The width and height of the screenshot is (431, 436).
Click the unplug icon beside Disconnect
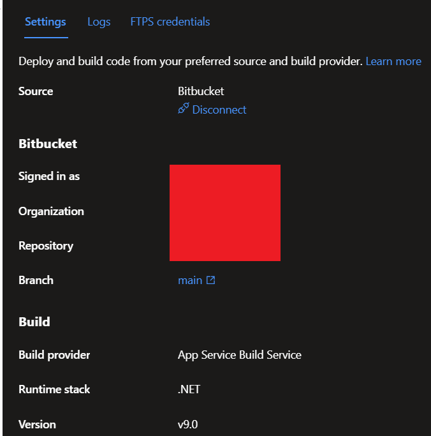coord(184,109)
